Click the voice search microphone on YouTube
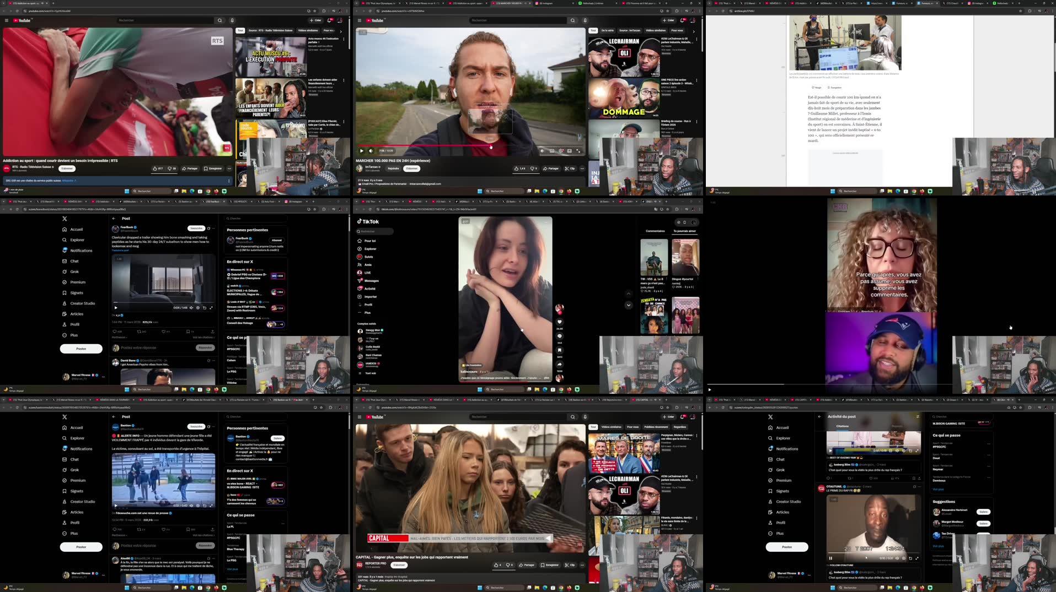This screenshot has width=1056, height=592. click(x=585, y=20)
